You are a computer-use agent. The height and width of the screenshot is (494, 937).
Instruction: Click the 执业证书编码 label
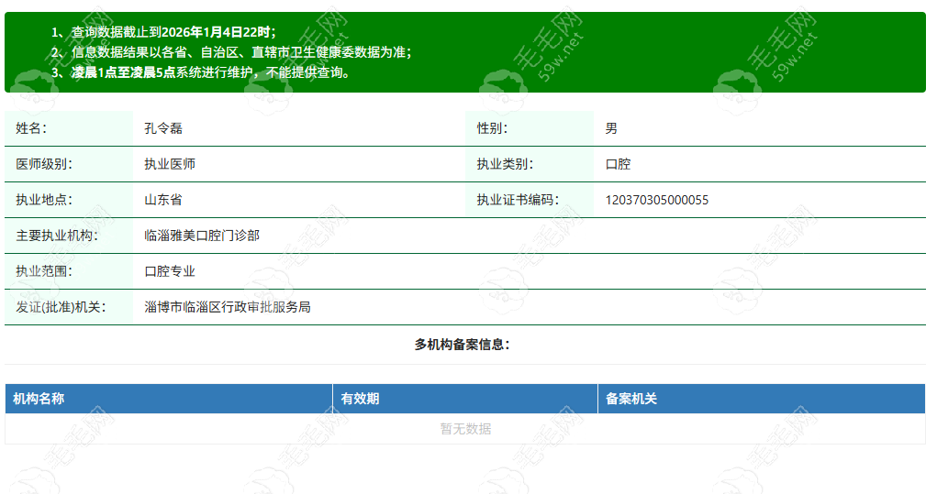coord(518,200)
